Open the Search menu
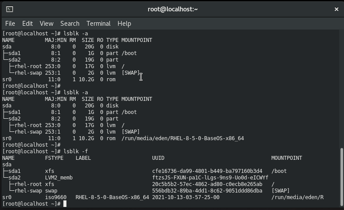 click(x=70, y=24)
